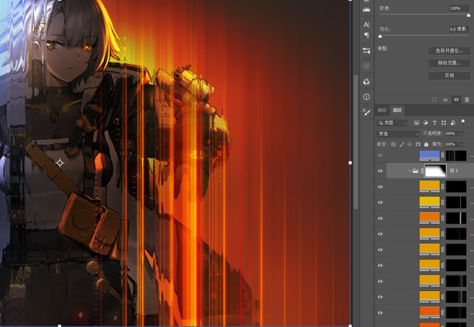This screenshot has height=327, width=474.
Task: Open the Info panel icon
Action: tap(366, 97)
